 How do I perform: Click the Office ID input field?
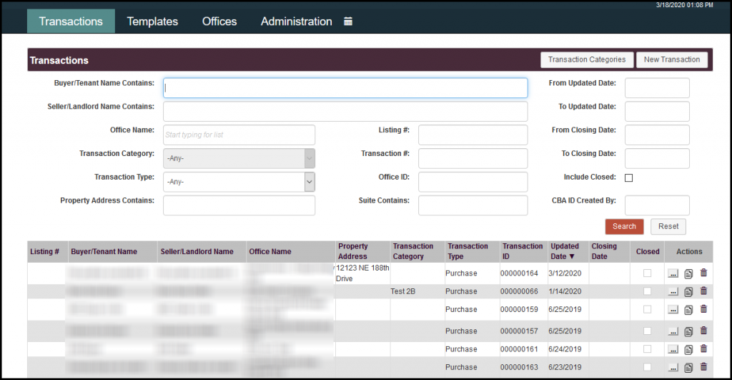(473, 182)
